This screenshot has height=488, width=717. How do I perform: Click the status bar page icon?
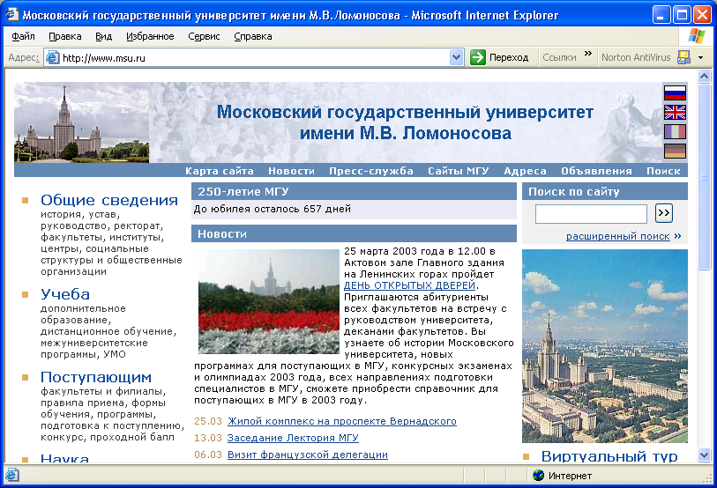click(11, 475)
